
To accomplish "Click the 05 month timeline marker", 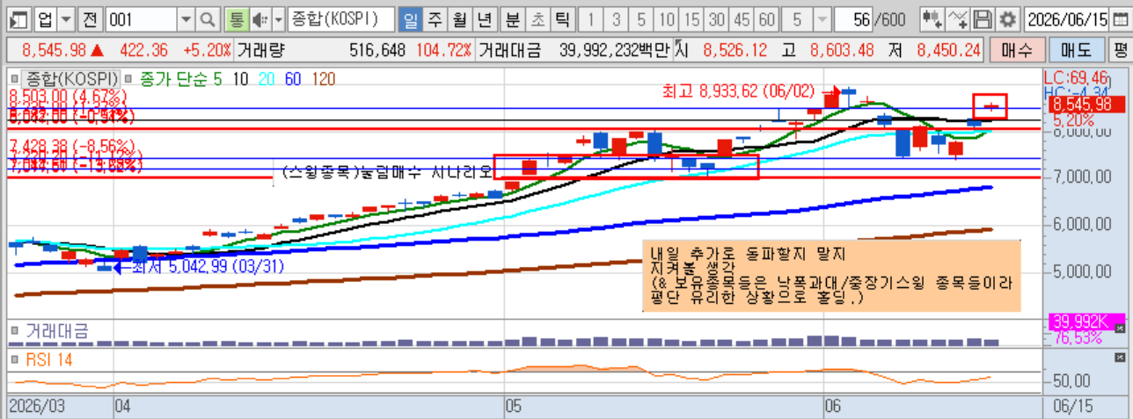I will [x=514, y=407].
